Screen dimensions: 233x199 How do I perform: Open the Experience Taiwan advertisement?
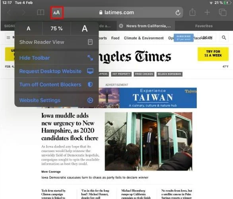pos(148,98)
